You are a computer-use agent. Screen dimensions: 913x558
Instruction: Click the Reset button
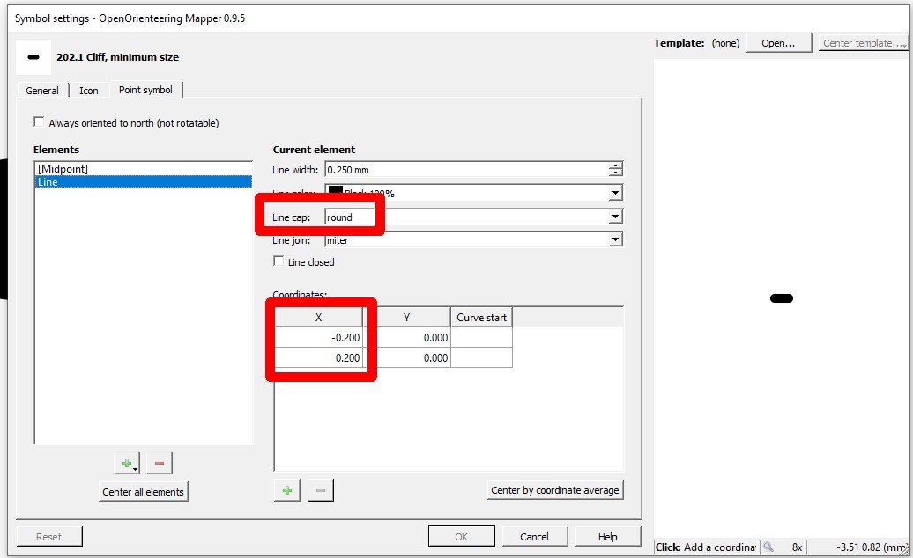click(x=49, y=537)
